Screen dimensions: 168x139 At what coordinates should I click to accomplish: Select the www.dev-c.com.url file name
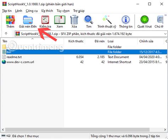tap(20, 62)
